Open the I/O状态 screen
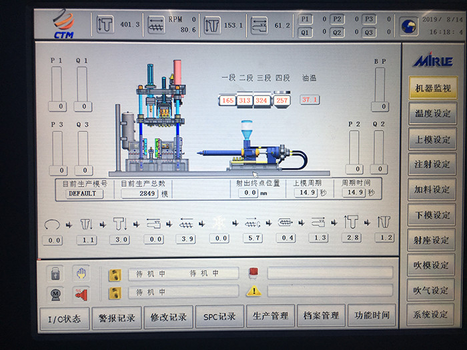 click(65, 319)
